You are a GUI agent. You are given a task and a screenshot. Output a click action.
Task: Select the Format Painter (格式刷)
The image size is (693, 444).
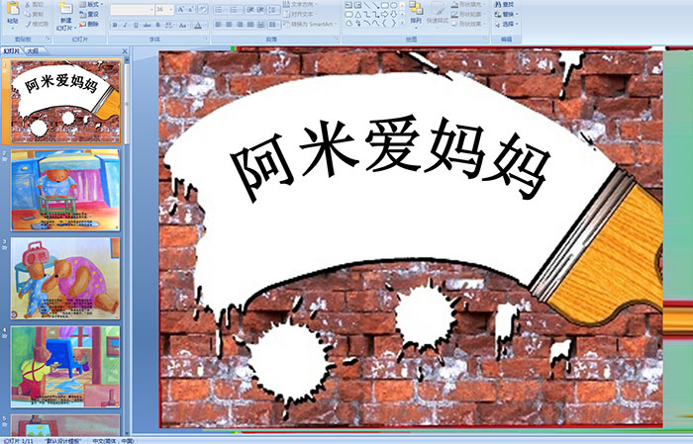37,24
